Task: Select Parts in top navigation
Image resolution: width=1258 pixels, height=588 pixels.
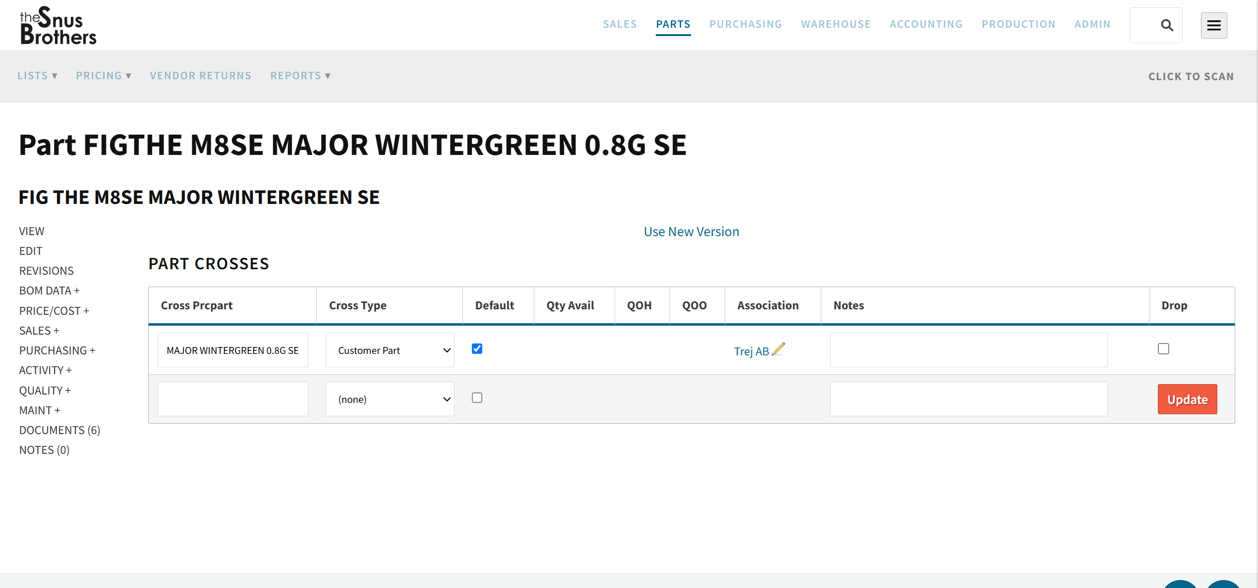Action: click(x=673, y=24)
